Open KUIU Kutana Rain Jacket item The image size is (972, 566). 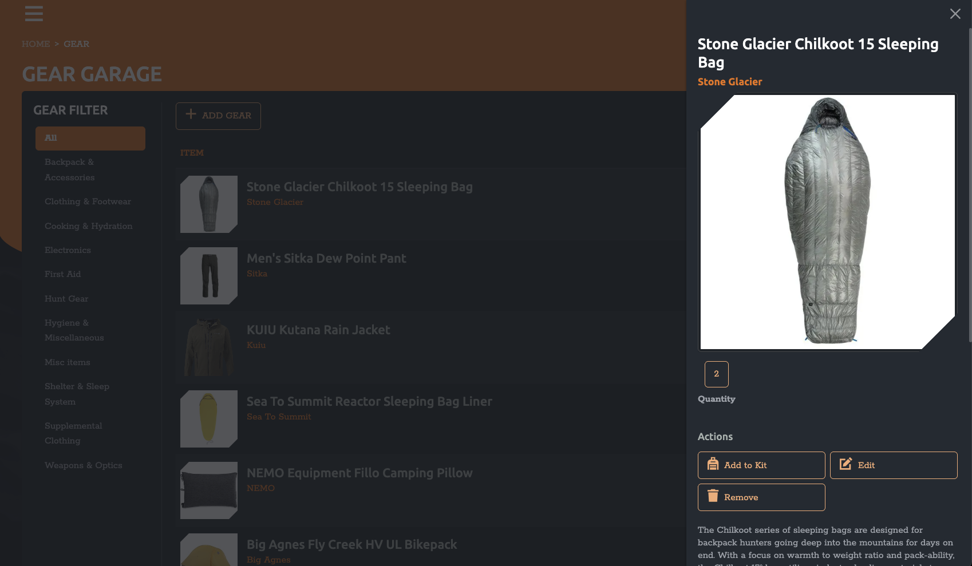pos(318,330)
